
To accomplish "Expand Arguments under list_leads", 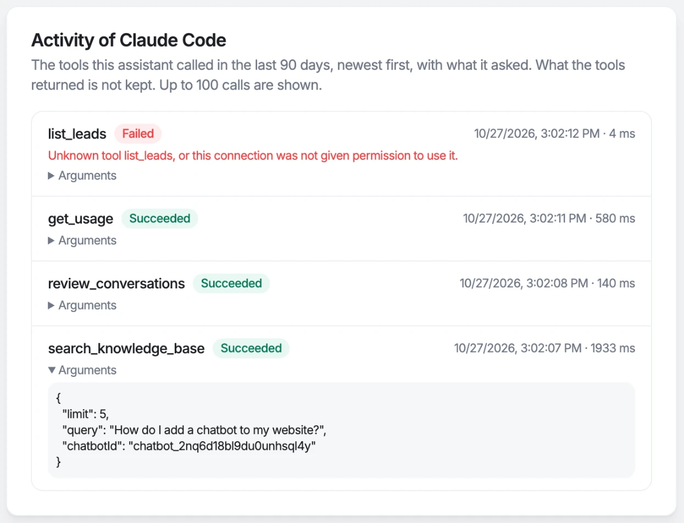I will point(82,176).
